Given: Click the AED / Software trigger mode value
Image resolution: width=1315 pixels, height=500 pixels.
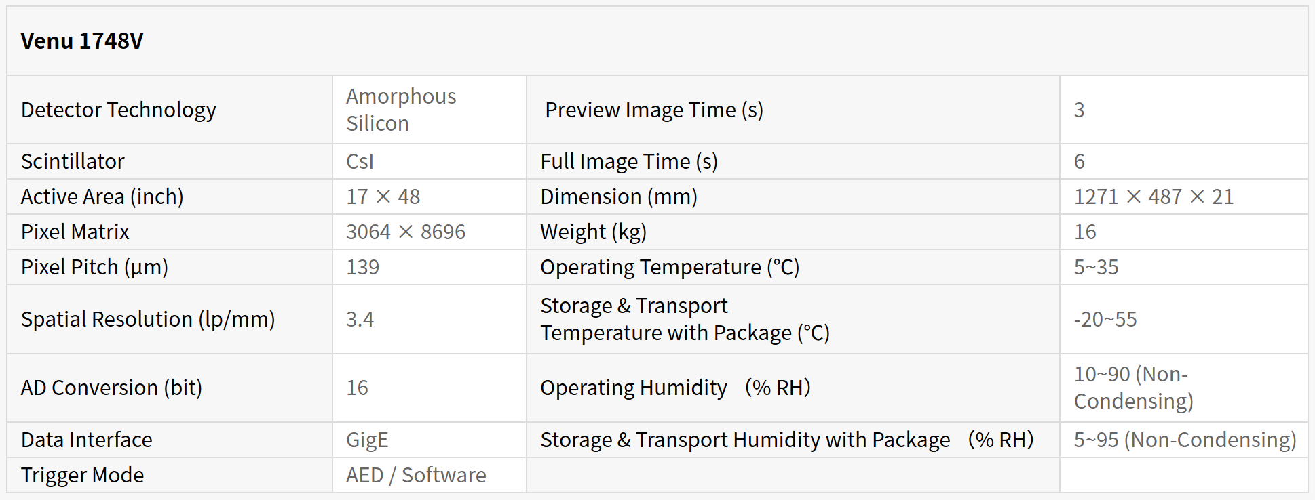Looking at the screenshot, I should coord(416,475).
